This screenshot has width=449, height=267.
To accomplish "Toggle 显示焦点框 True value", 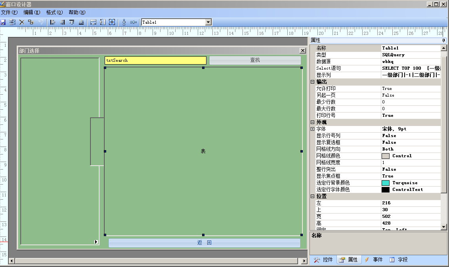I will click(x=411, y=176).
